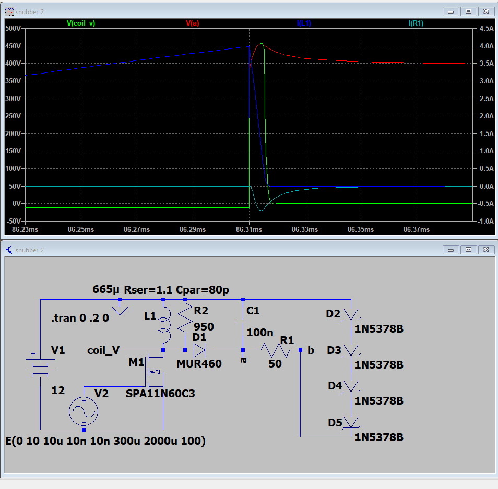Image resolution: width=498 pixels, height=489 pixels.
Task: Select the D2 zener diode symbol
Action: coord(351,314)
